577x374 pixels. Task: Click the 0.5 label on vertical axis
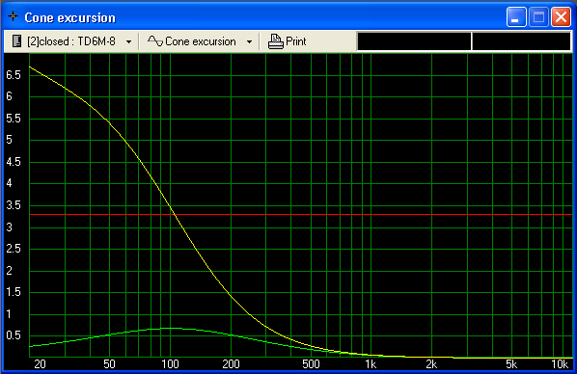point(14,335)
